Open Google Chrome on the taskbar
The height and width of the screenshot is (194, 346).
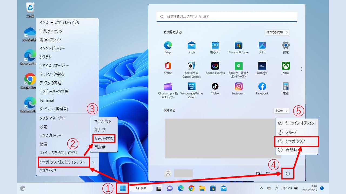point(191,188)
